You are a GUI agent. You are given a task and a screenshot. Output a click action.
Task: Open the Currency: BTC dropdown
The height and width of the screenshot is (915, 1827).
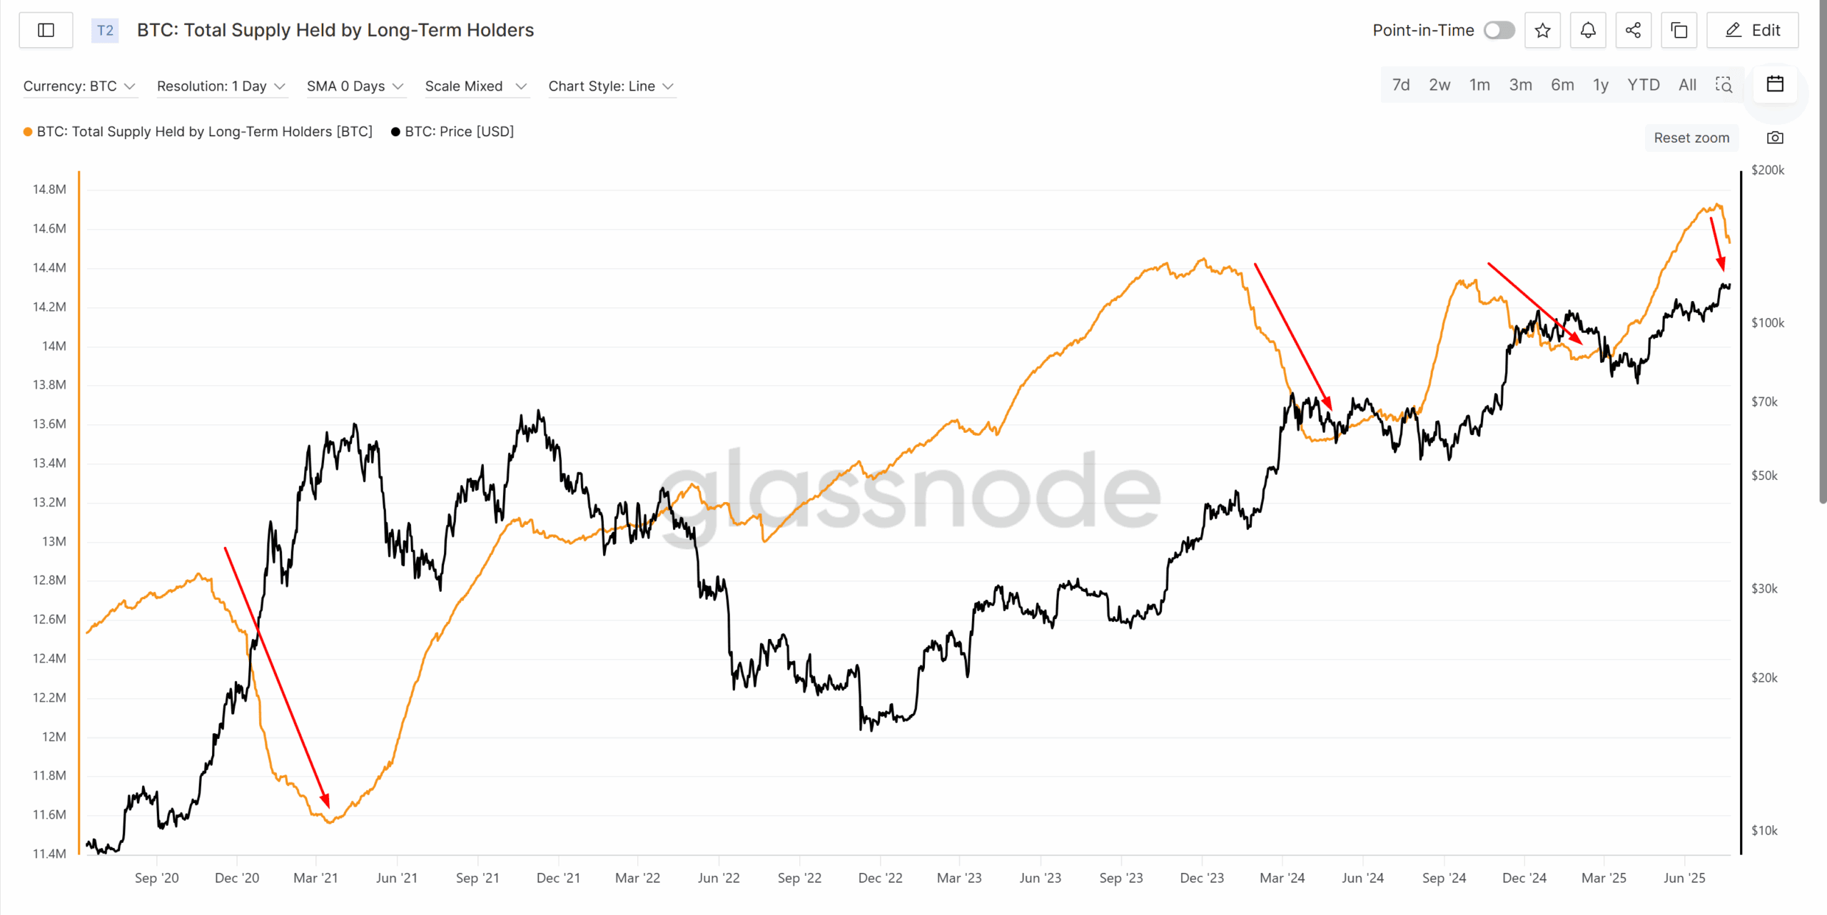[79, 86]
